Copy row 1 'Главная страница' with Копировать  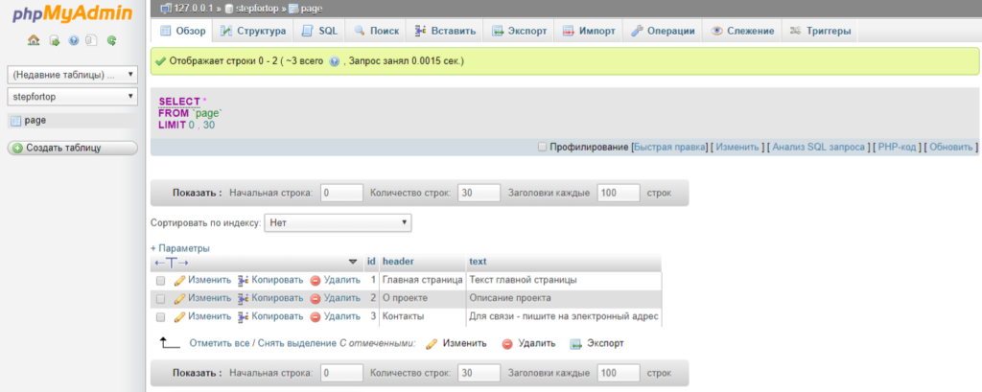click(x=270, y=280)
